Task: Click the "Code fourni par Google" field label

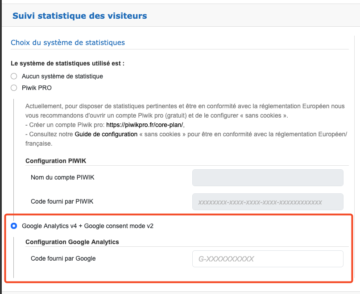Action: [x=63, y=258]
